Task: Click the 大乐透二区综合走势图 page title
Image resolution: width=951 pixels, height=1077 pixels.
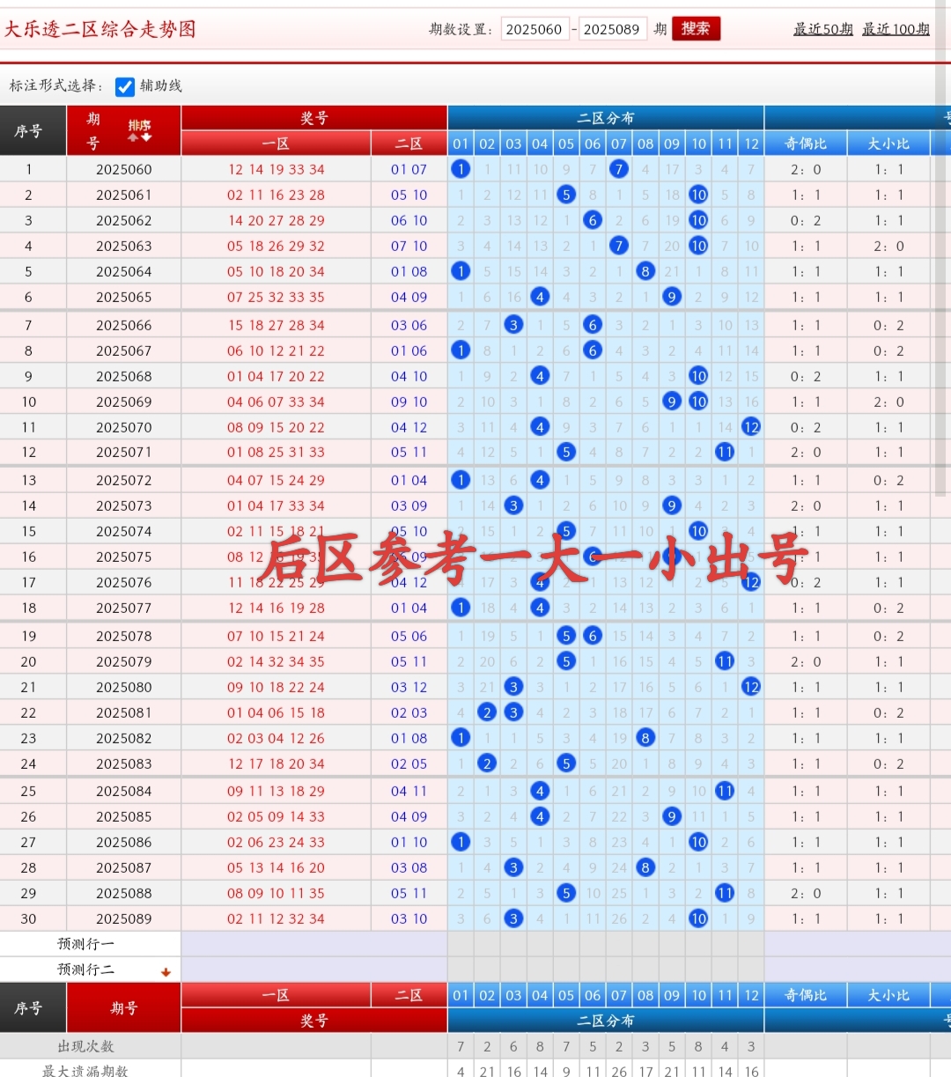Action: pyautogui.click(x=100, y=29)
